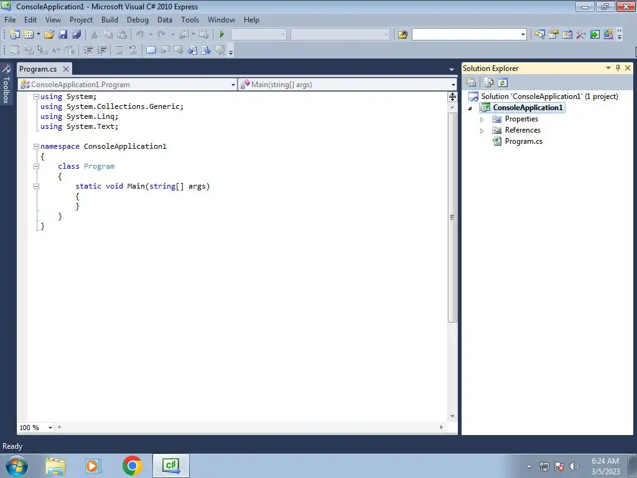
Task: Click the Paste clipboard icon
Action: pos(121,35)
